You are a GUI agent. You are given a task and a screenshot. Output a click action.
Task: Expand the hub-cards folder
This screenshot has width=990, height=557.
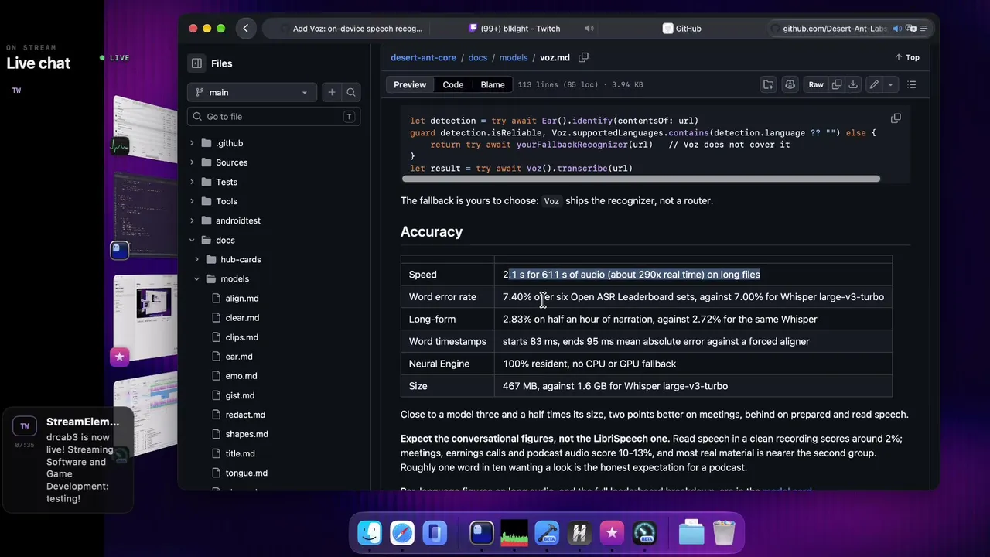(x=196, y=259)
